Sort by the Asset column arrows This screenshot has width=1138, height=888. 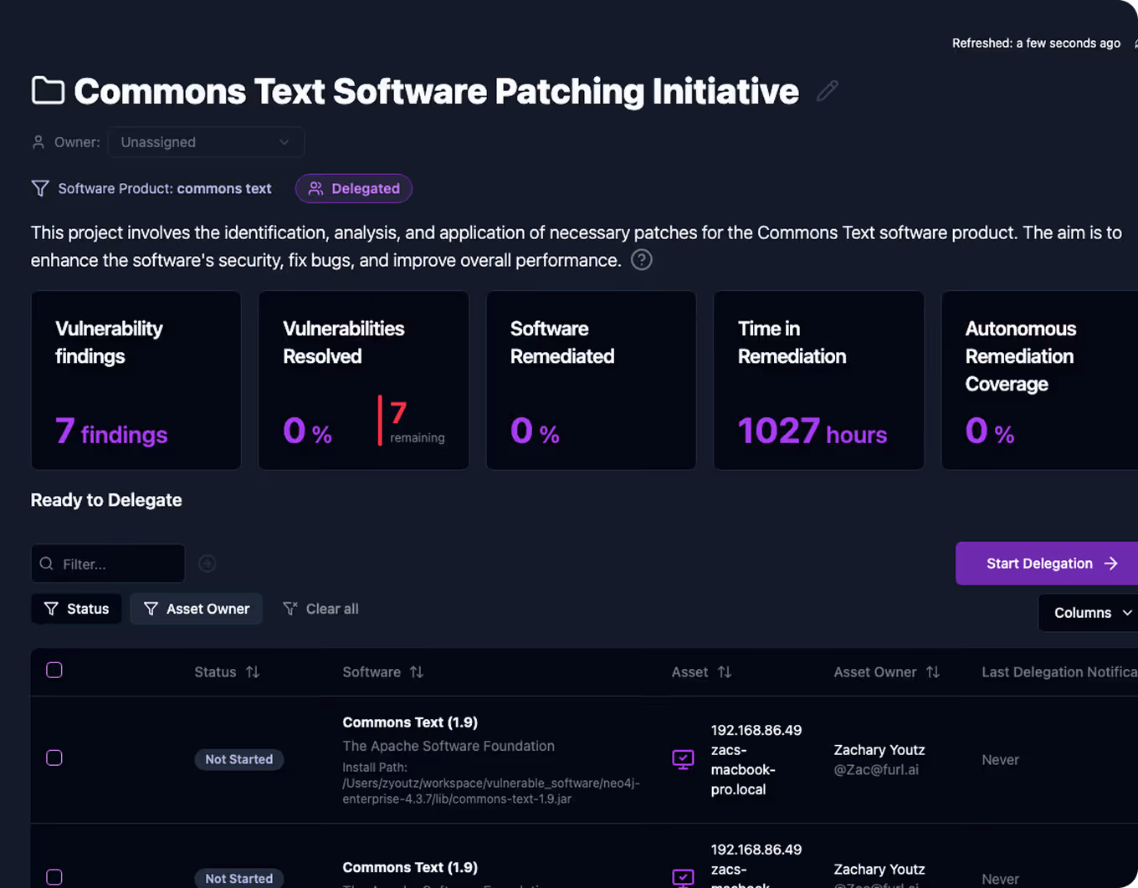click(x=725, y=672)
